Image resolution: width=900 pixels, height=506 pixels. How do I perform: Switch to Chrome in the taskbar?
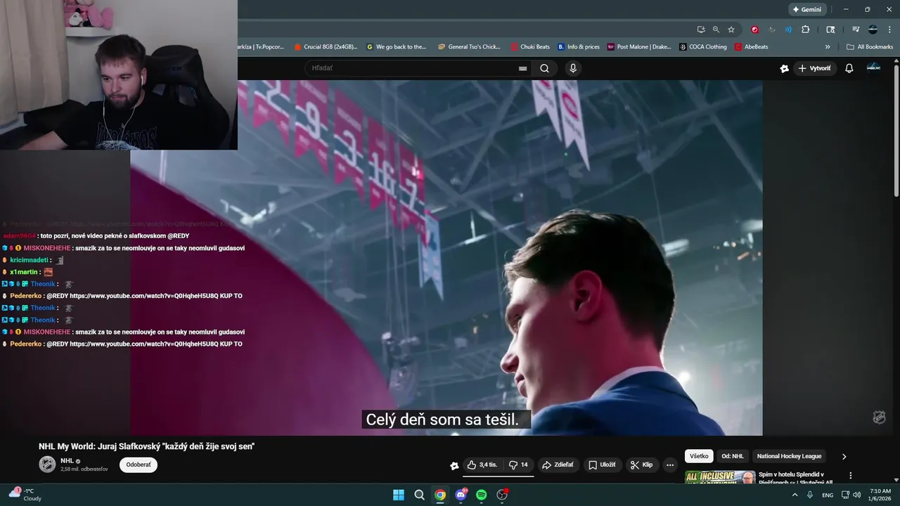click(x=440, y=495)
